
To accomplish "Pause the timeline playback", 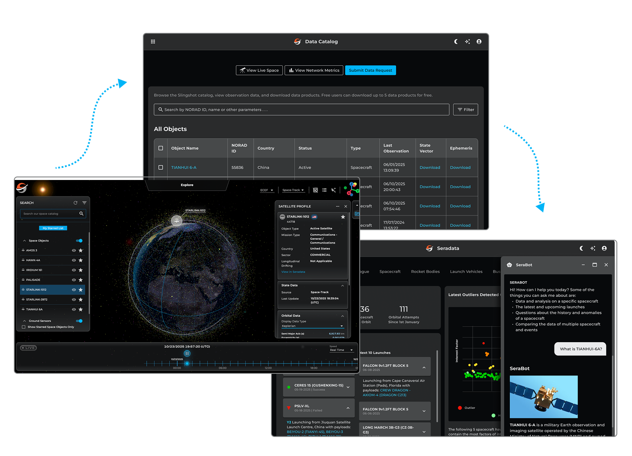I will [187, 353].
